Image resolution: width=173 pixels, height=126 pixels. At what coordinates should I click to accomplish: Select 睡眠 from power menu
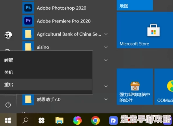[x=46, y=60]
